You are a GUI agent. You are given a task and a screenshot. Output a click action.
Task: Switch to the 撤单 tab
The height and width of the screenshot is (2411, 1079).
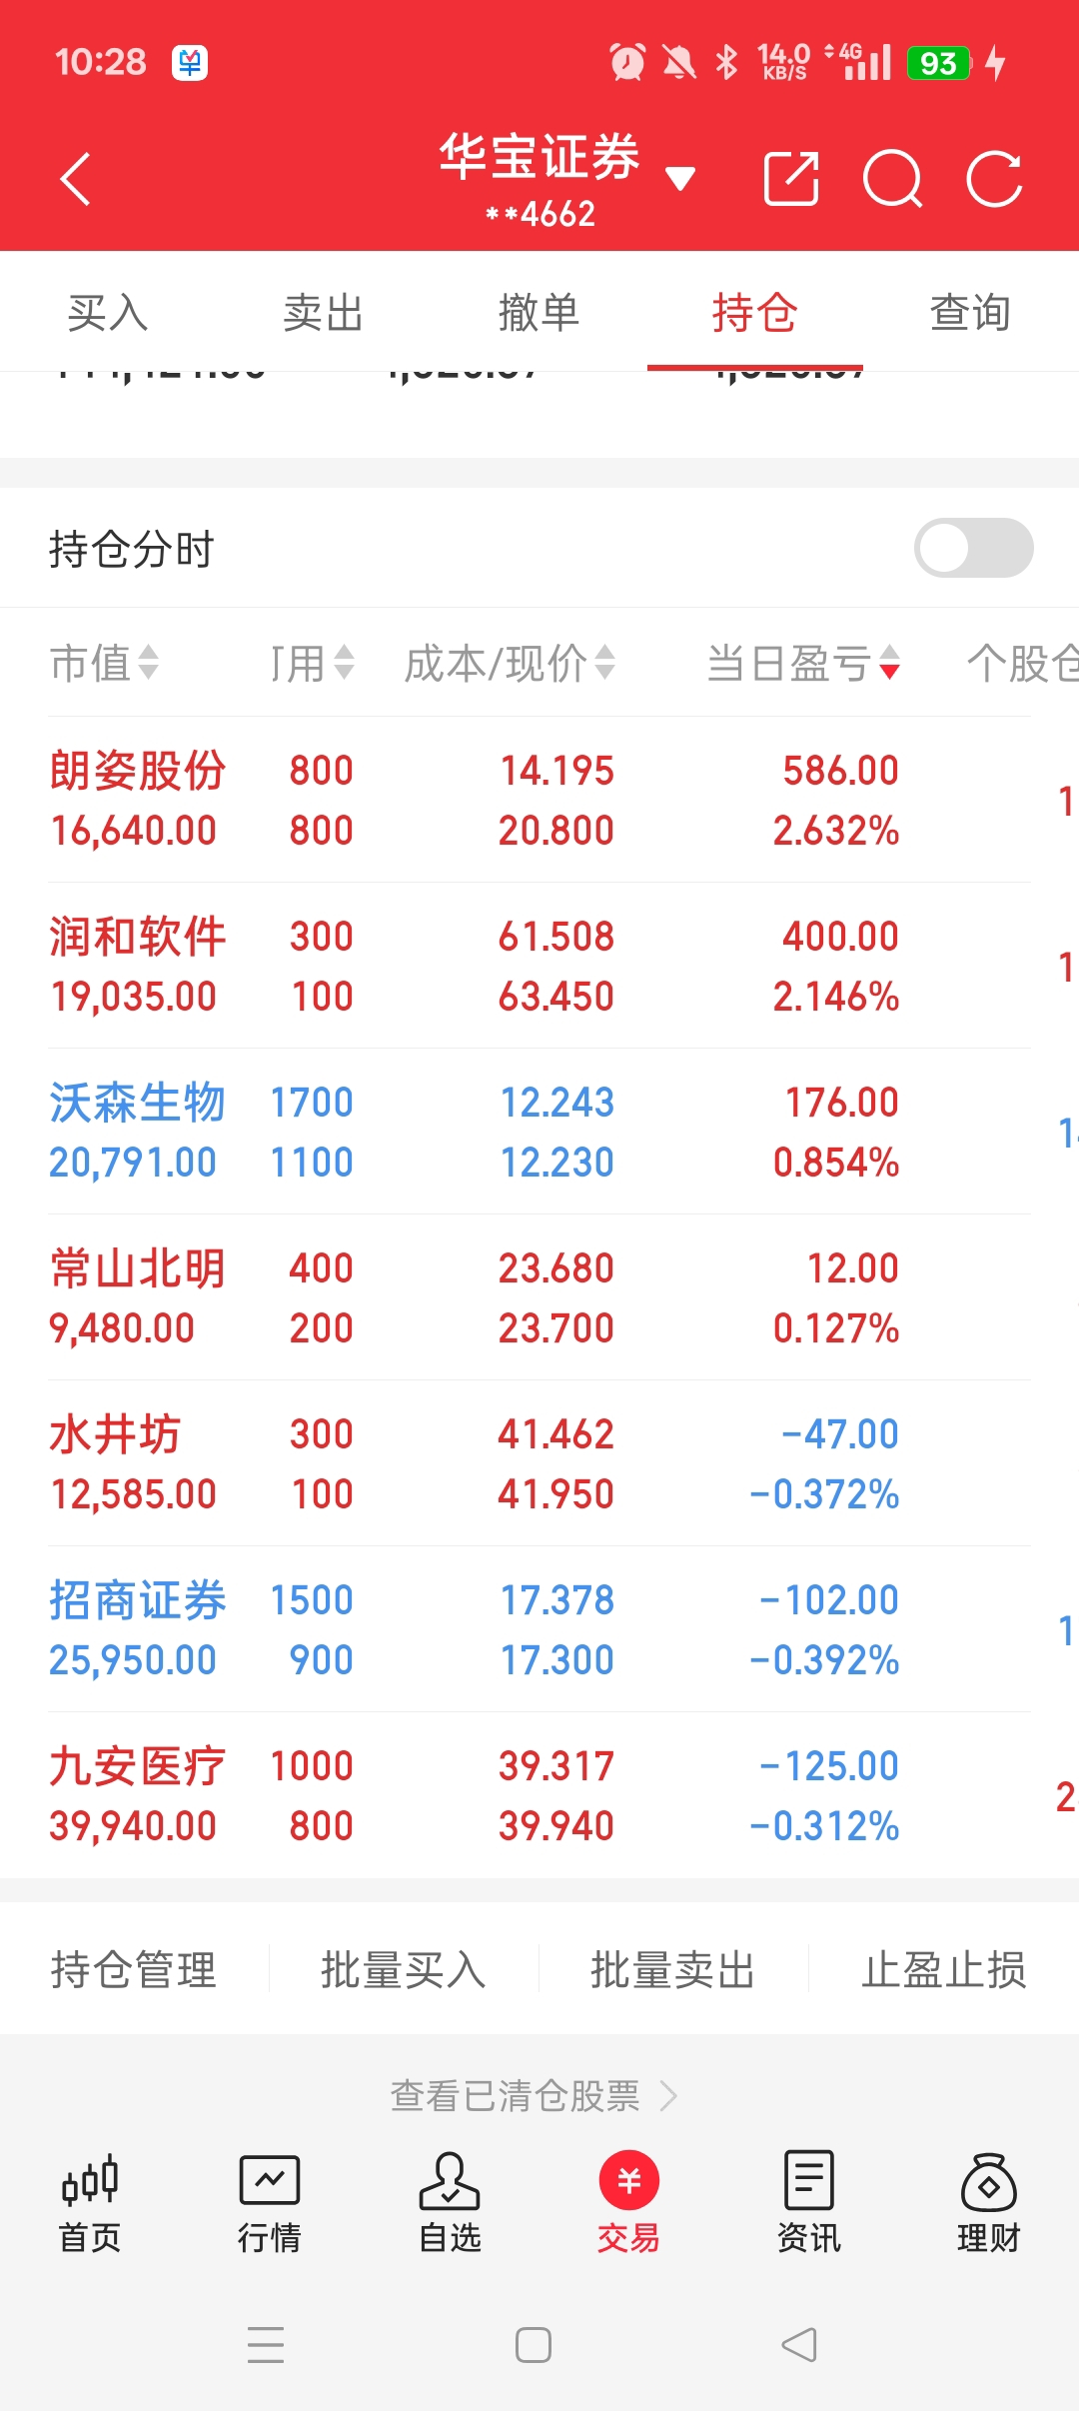coord(539,313)
